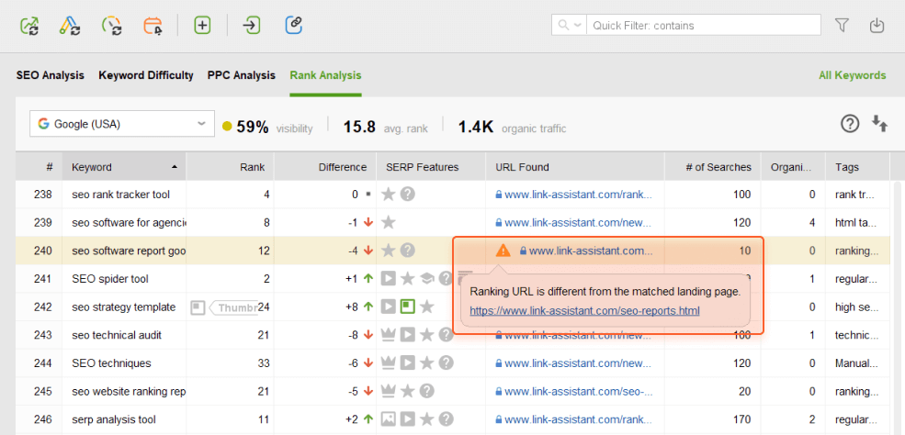This screenshot has height=435, width=905.
Task: Click the help question mark icon
Action: click(x=850, y=123)
